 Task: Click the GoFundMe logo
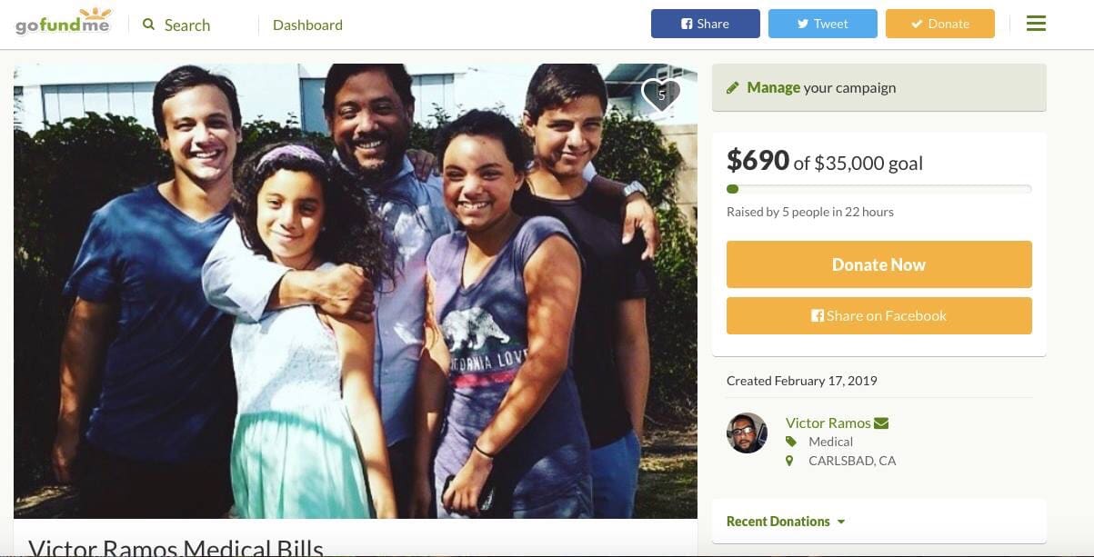[x=63, y=22]
